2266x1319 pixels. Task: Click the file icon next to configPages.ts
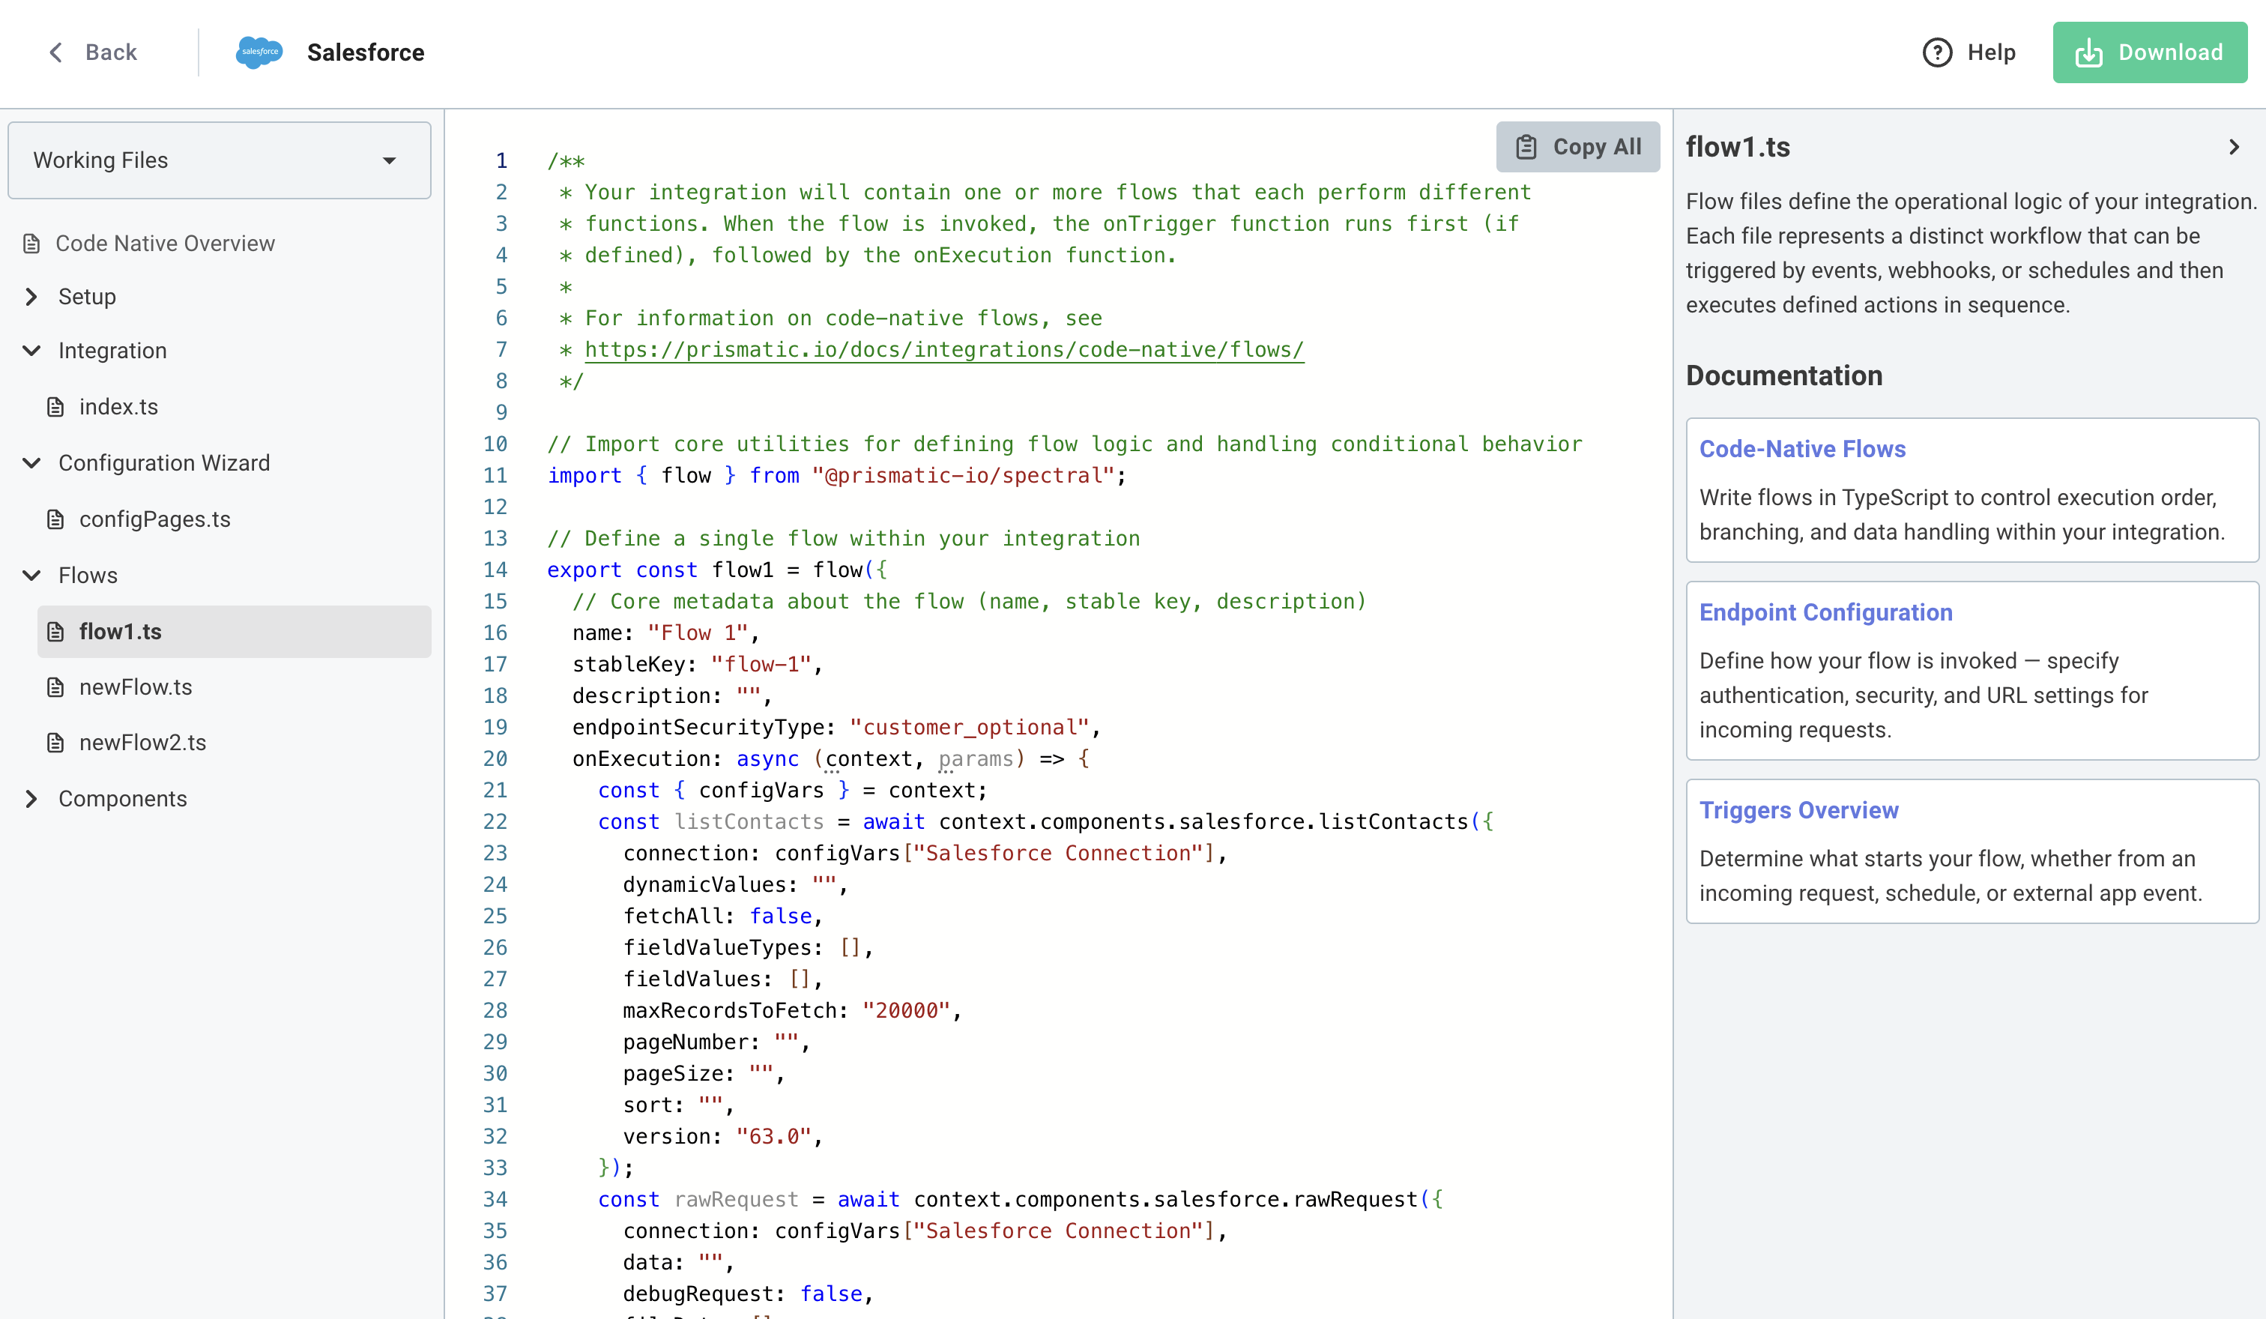coord(55,519)
